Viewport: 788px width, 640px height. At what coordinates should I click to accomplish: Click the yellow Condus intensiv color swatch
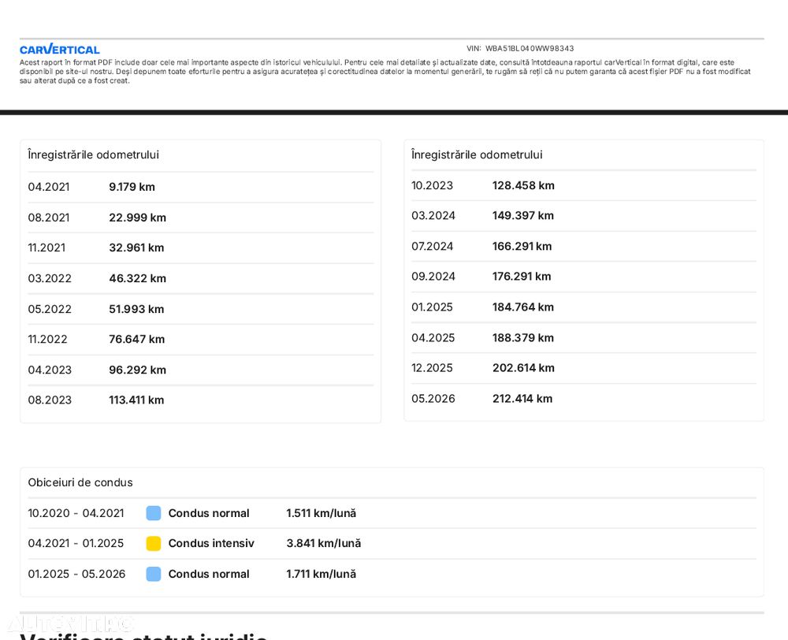tap(154, 544)
